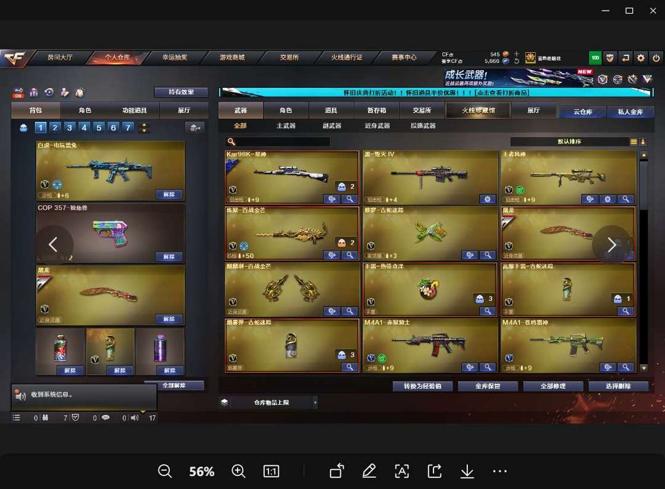This screenshot has height=489, width=665.
Task: Click the blue backpack icon left of slot 1
Action: click(24, 127)
